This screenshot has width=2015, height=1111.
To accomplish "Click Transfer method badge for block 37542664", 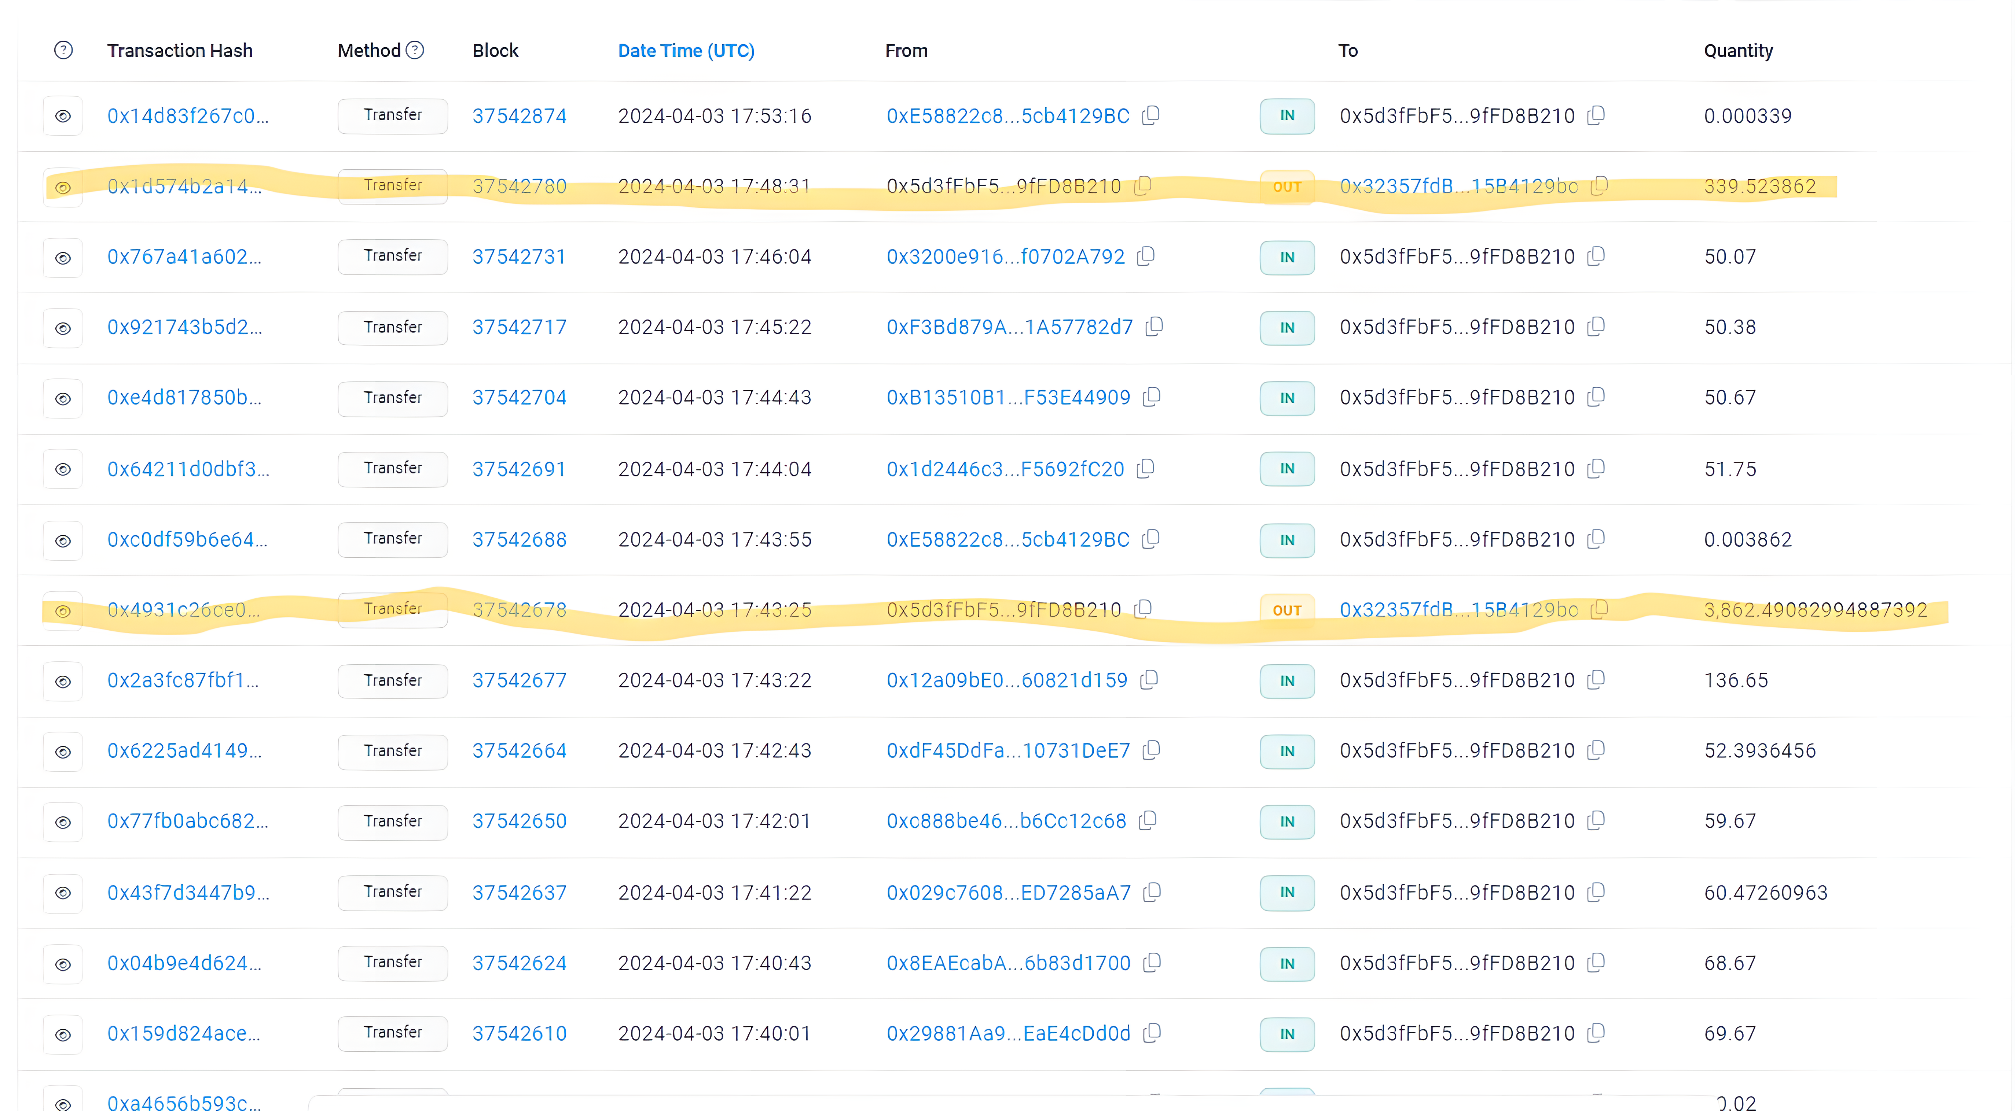I will pyautogui.click(x=393, y=750).
